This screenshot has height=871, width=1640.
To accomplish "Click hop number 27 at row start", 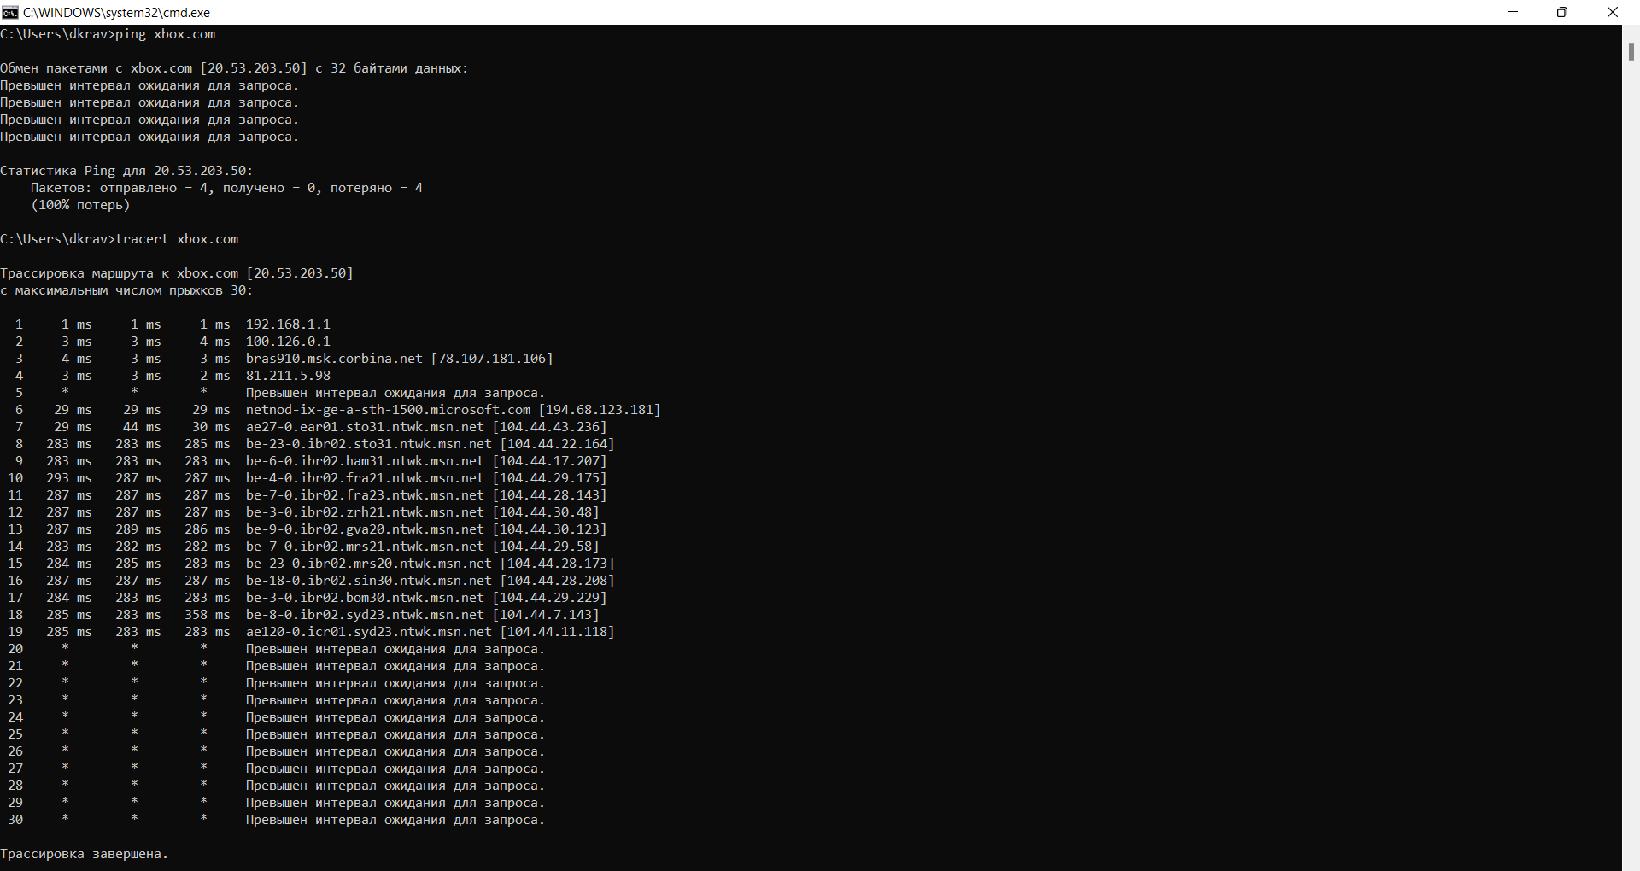I will [x=15, y=769].
